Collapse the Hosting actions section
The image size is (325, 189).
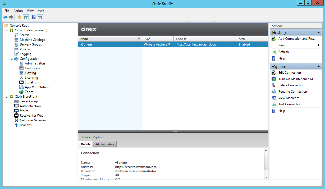tap(319, 33)
